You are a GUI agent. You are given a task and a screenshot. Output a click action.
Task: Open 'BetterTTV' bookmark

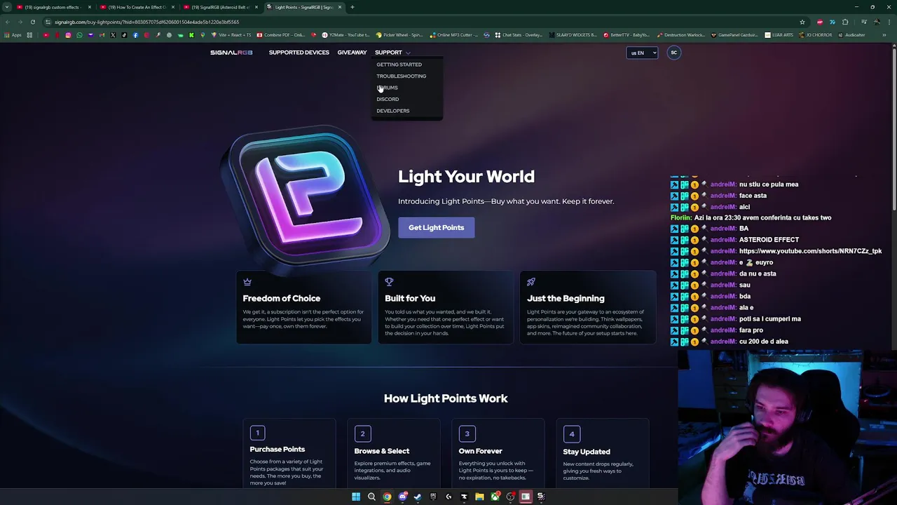click(626, 35)
